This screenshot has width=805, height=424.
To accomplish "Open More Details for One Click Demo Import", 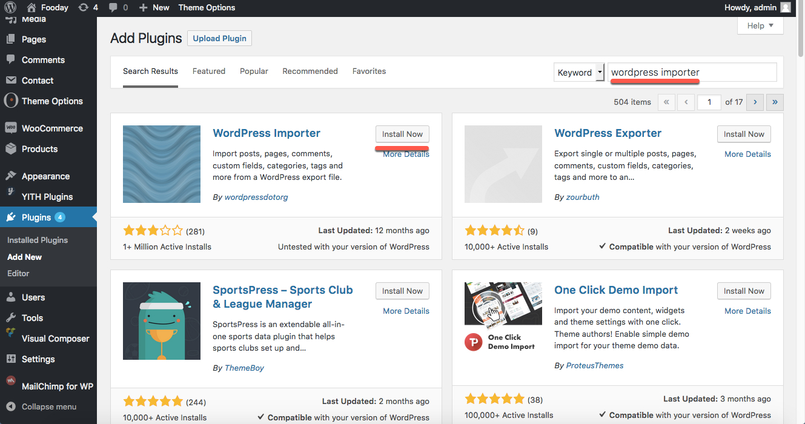I will click(x=747, y=311).
